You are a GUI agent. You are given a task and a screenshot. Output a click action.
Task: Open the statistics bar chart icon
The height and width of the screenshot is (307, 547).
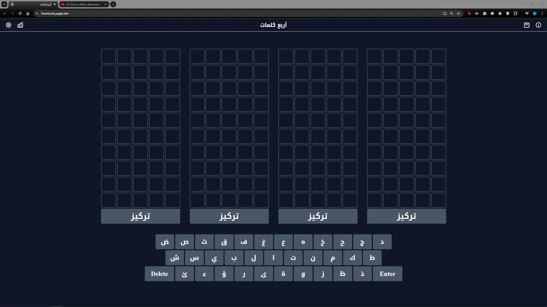(20, 25)
